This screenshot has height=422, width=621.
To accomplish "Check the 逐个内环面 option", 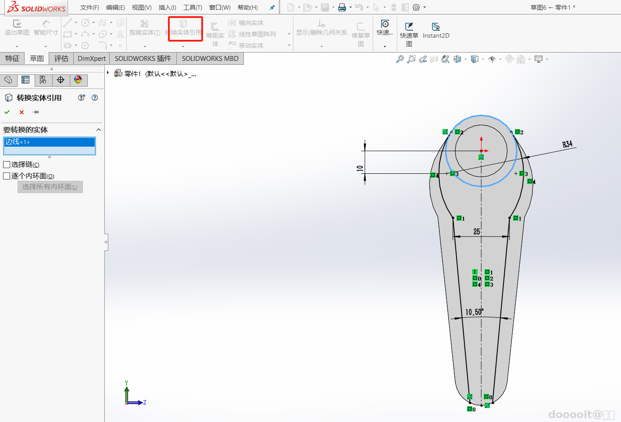I will pyautogui.click(x=7, y=176).
